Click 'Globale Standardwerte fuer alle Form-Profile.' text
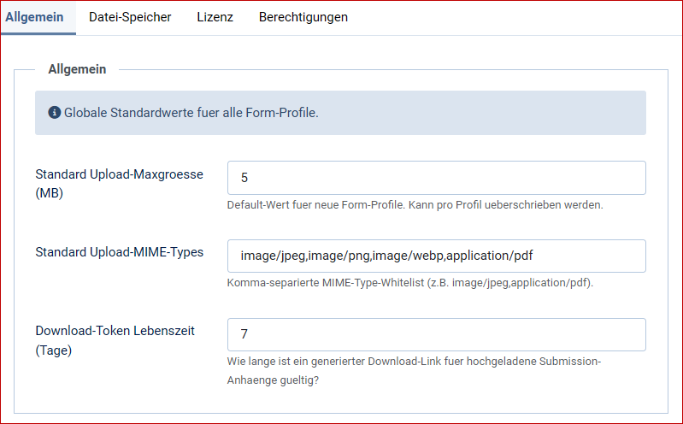 click(191, 113)
